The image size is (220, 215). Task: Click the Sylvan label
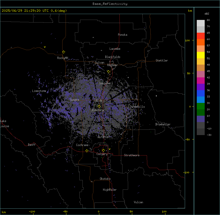[x=100, y=63]
